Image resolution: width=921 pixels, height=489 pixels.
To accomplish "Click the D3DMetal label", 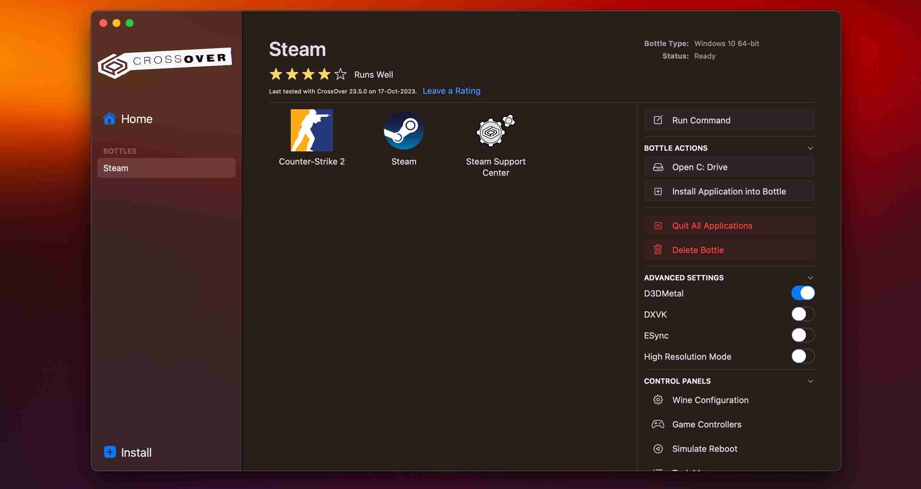I will (663, 293).
